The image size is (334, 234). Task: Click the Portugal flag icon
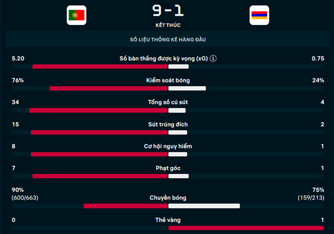76,15
